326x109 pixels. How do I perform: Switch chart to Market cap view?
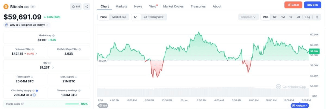[119, 17]
